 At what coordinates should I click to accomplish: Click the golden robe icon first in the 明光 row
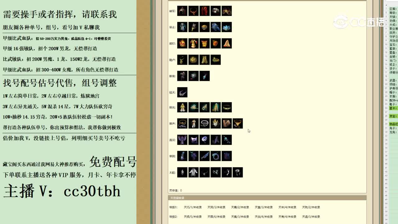182,107
